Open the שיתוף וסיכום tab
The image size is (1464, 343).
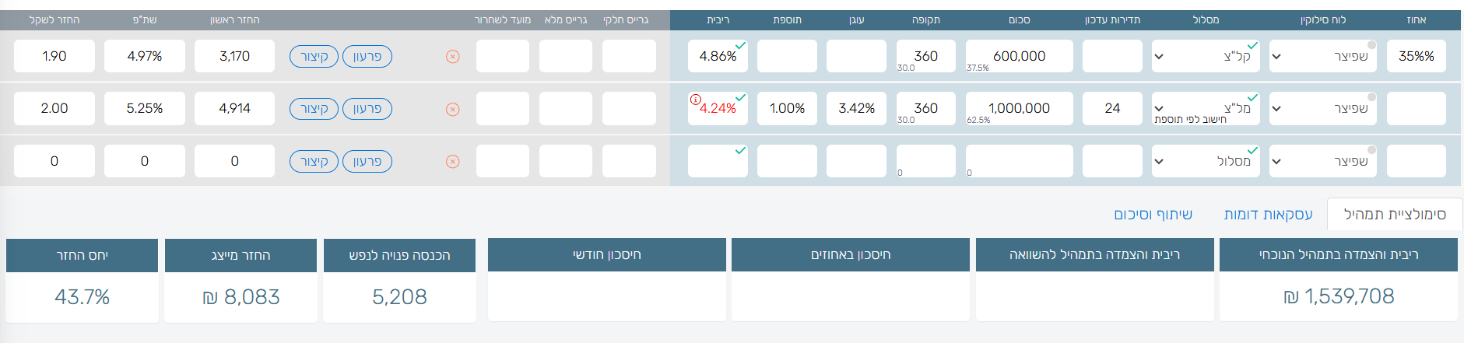pos(1153,215)
